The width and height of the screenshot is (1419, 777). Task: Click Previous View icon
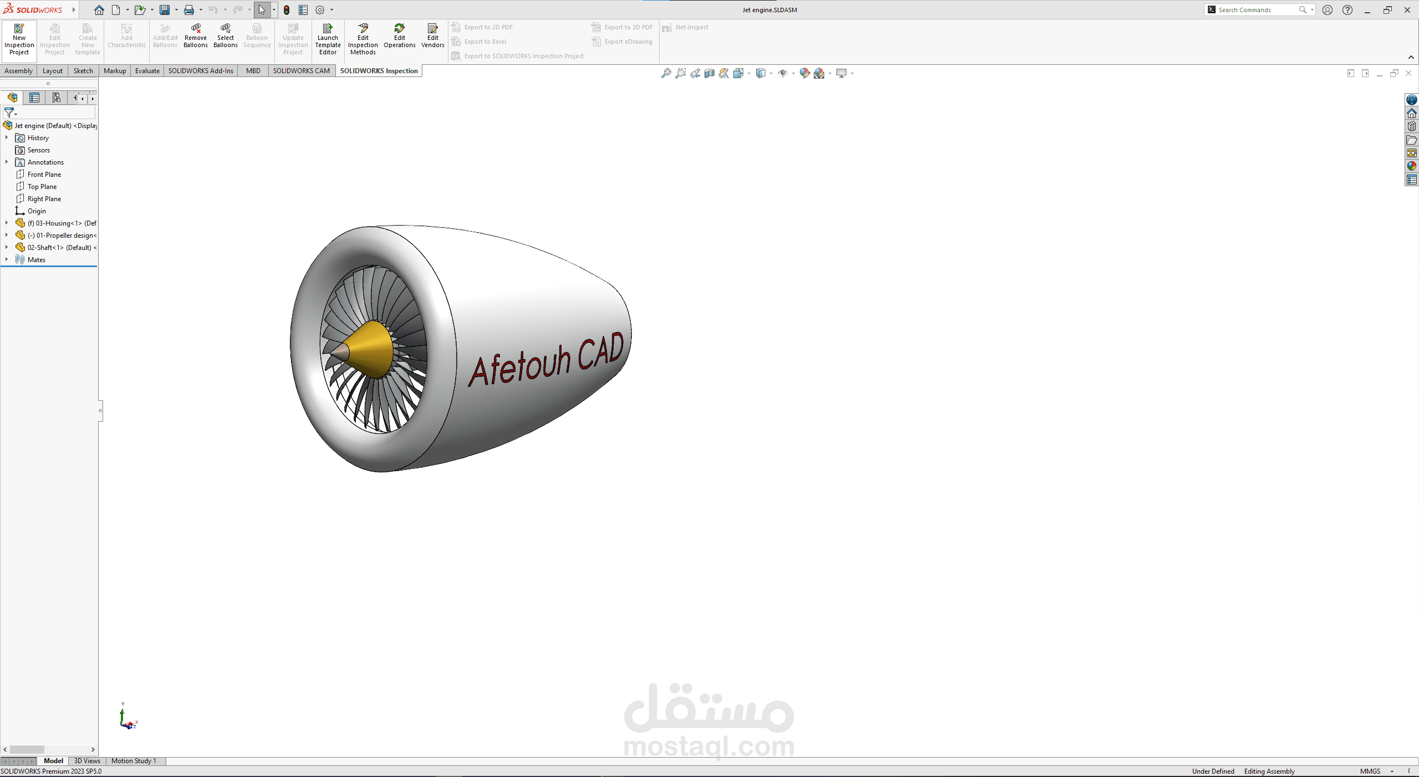[x=695, y=73]
